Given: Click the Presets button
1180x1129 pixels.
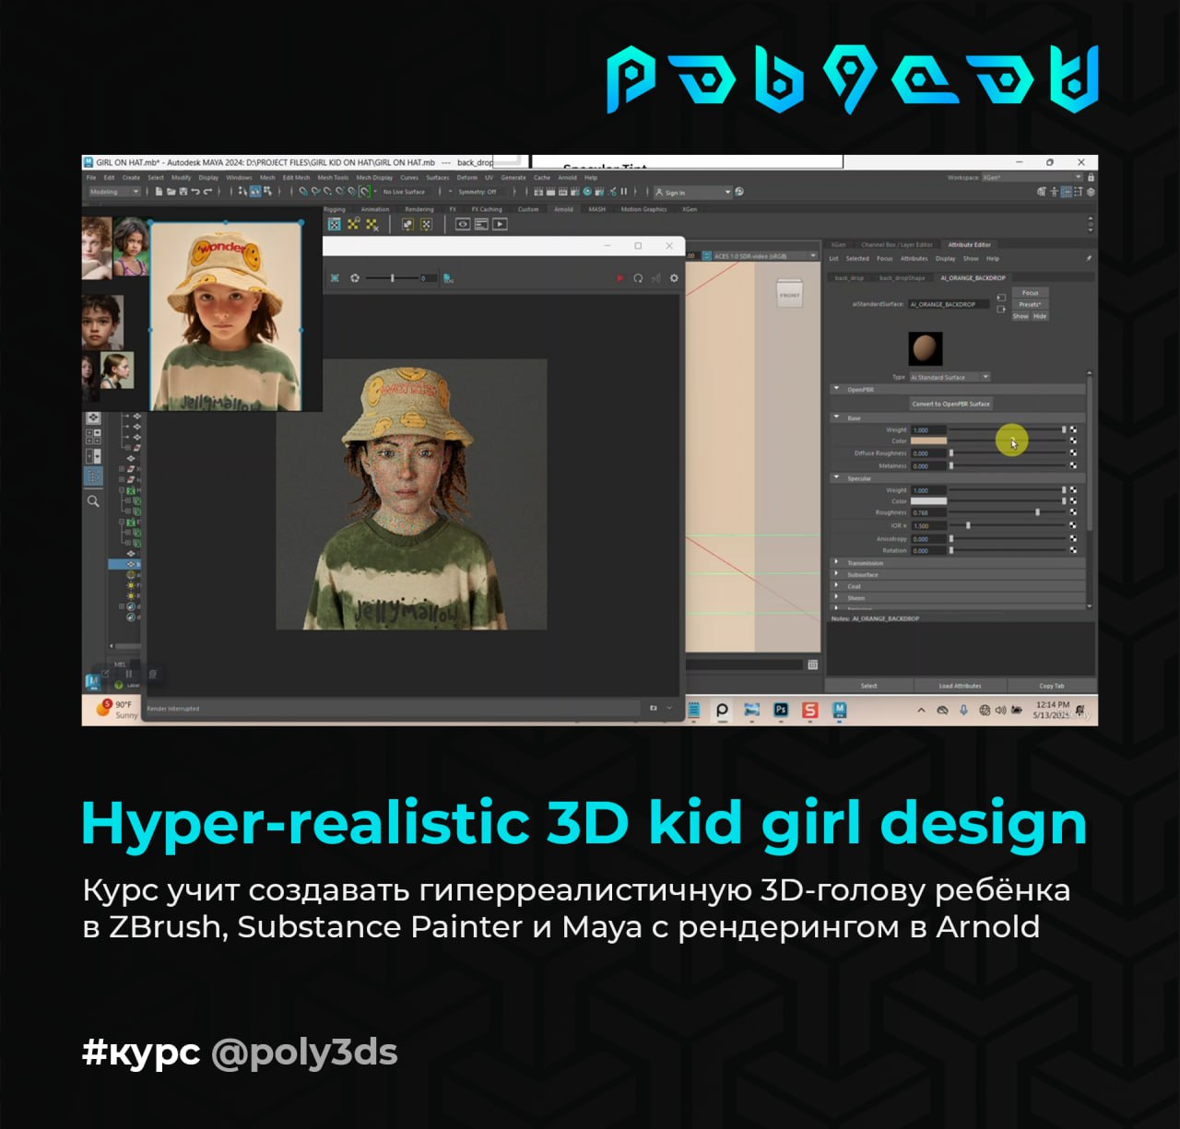Looking at the screenshot, I should 1030,304.
